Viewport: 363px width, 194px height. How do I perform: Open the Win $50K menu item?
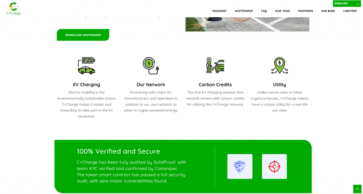point(328,11)
